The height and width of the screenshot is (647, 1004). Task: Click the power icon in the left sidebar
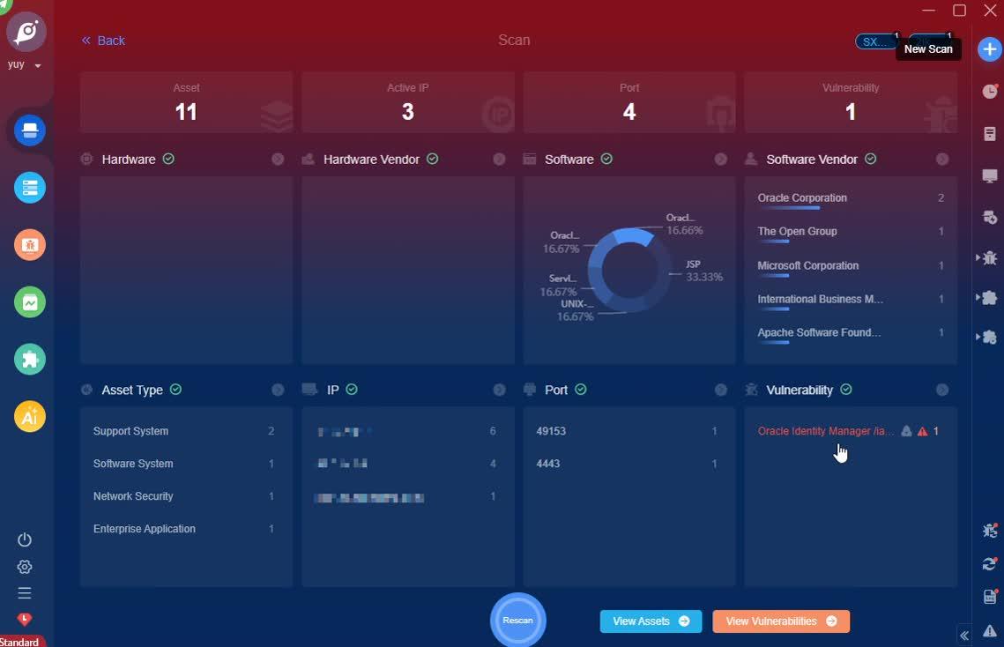24,539
